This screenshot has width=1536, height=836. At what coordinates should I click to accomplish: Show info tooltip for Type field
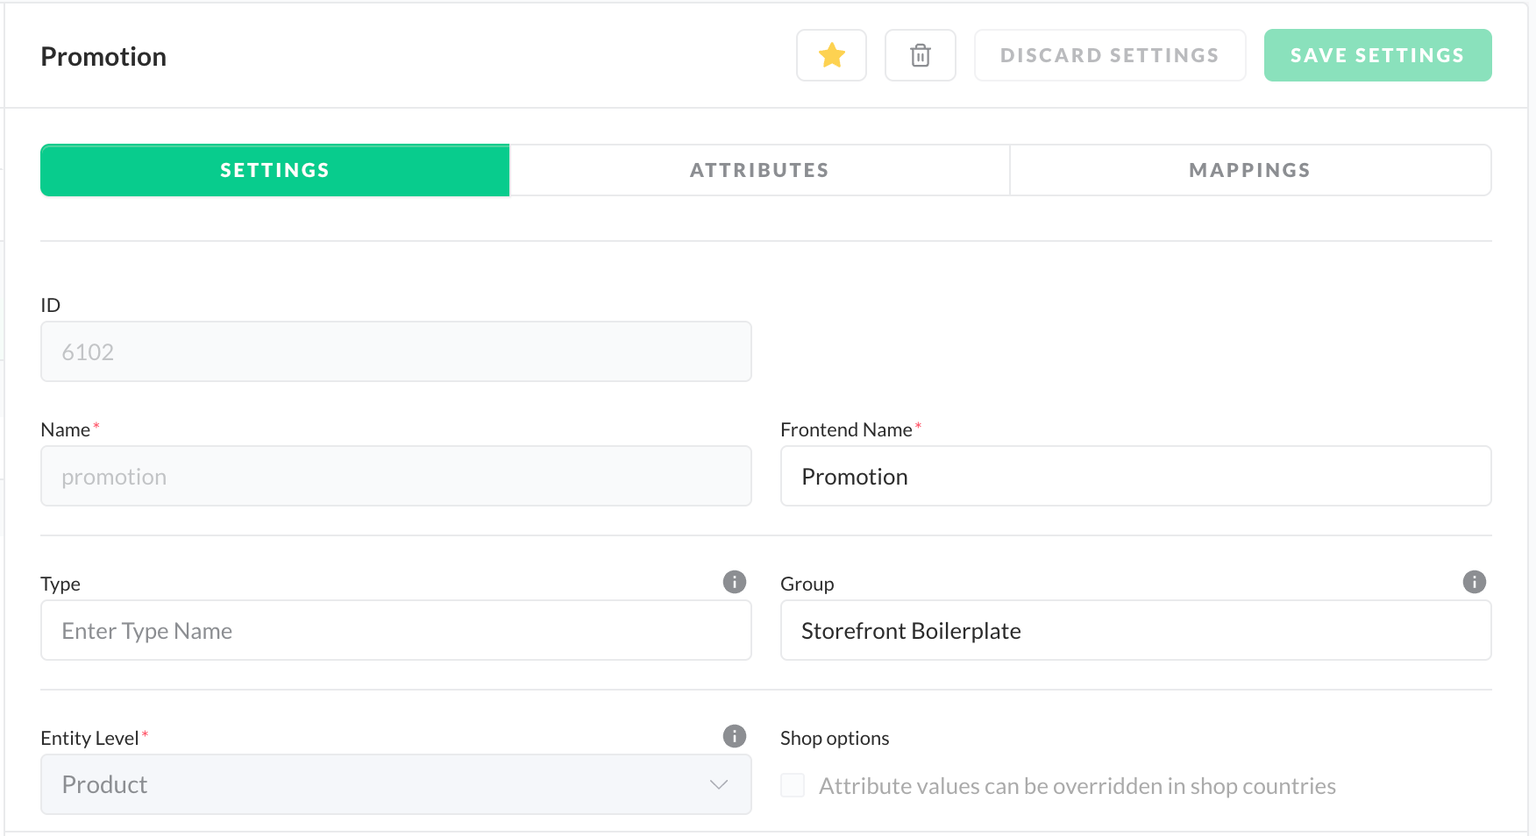735,582
